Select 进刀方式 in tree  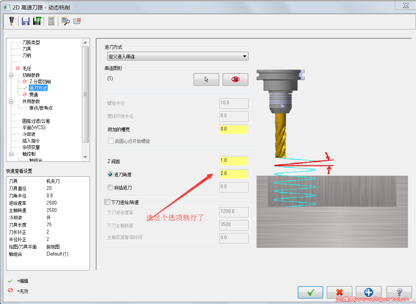pos(38,88)
